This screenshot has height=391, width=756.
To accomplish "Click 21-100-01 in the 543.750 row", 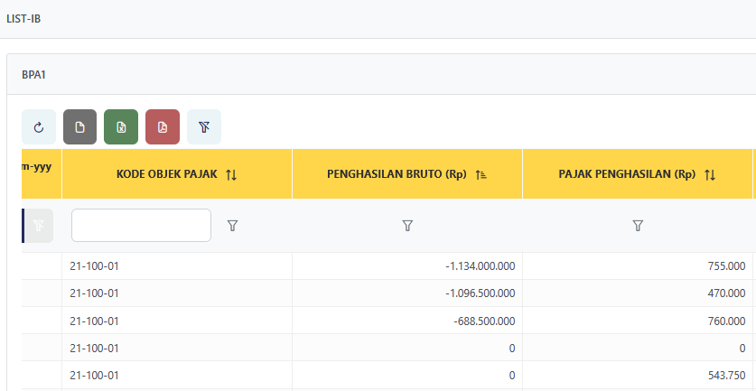I will (95, 375).
